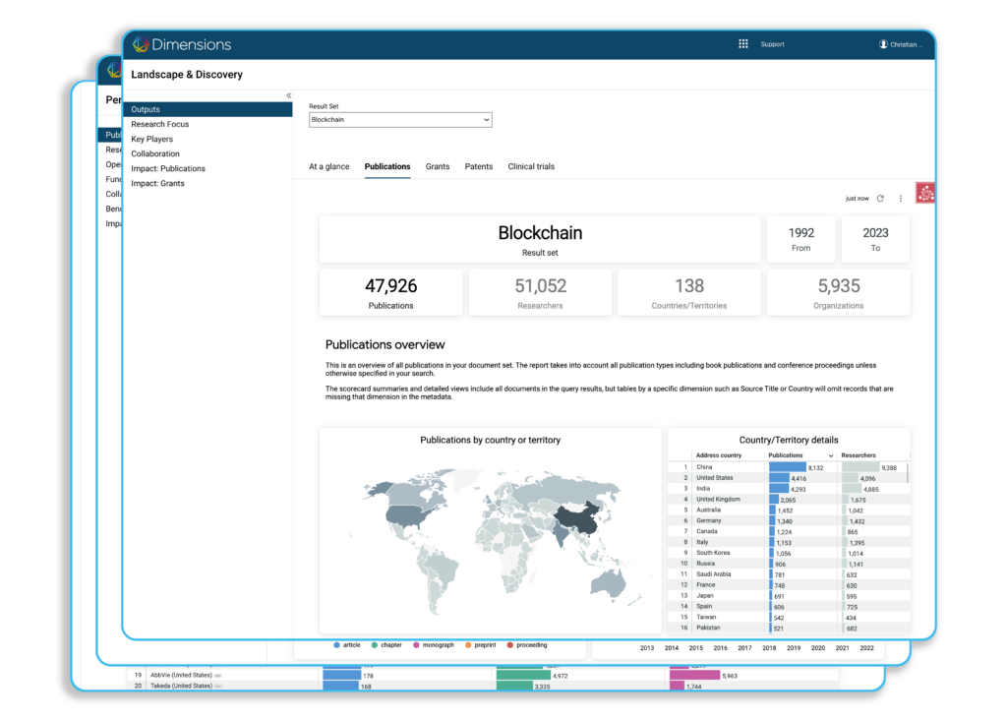Screen dimensions: 1007x721
Task: Open the three-dot more options menu
Action: (x=900, y=199)
